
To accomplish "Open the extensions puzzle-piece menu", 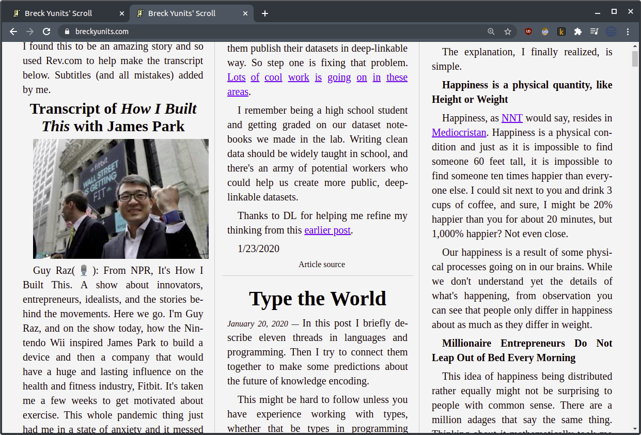I will [x=578, y=32].
